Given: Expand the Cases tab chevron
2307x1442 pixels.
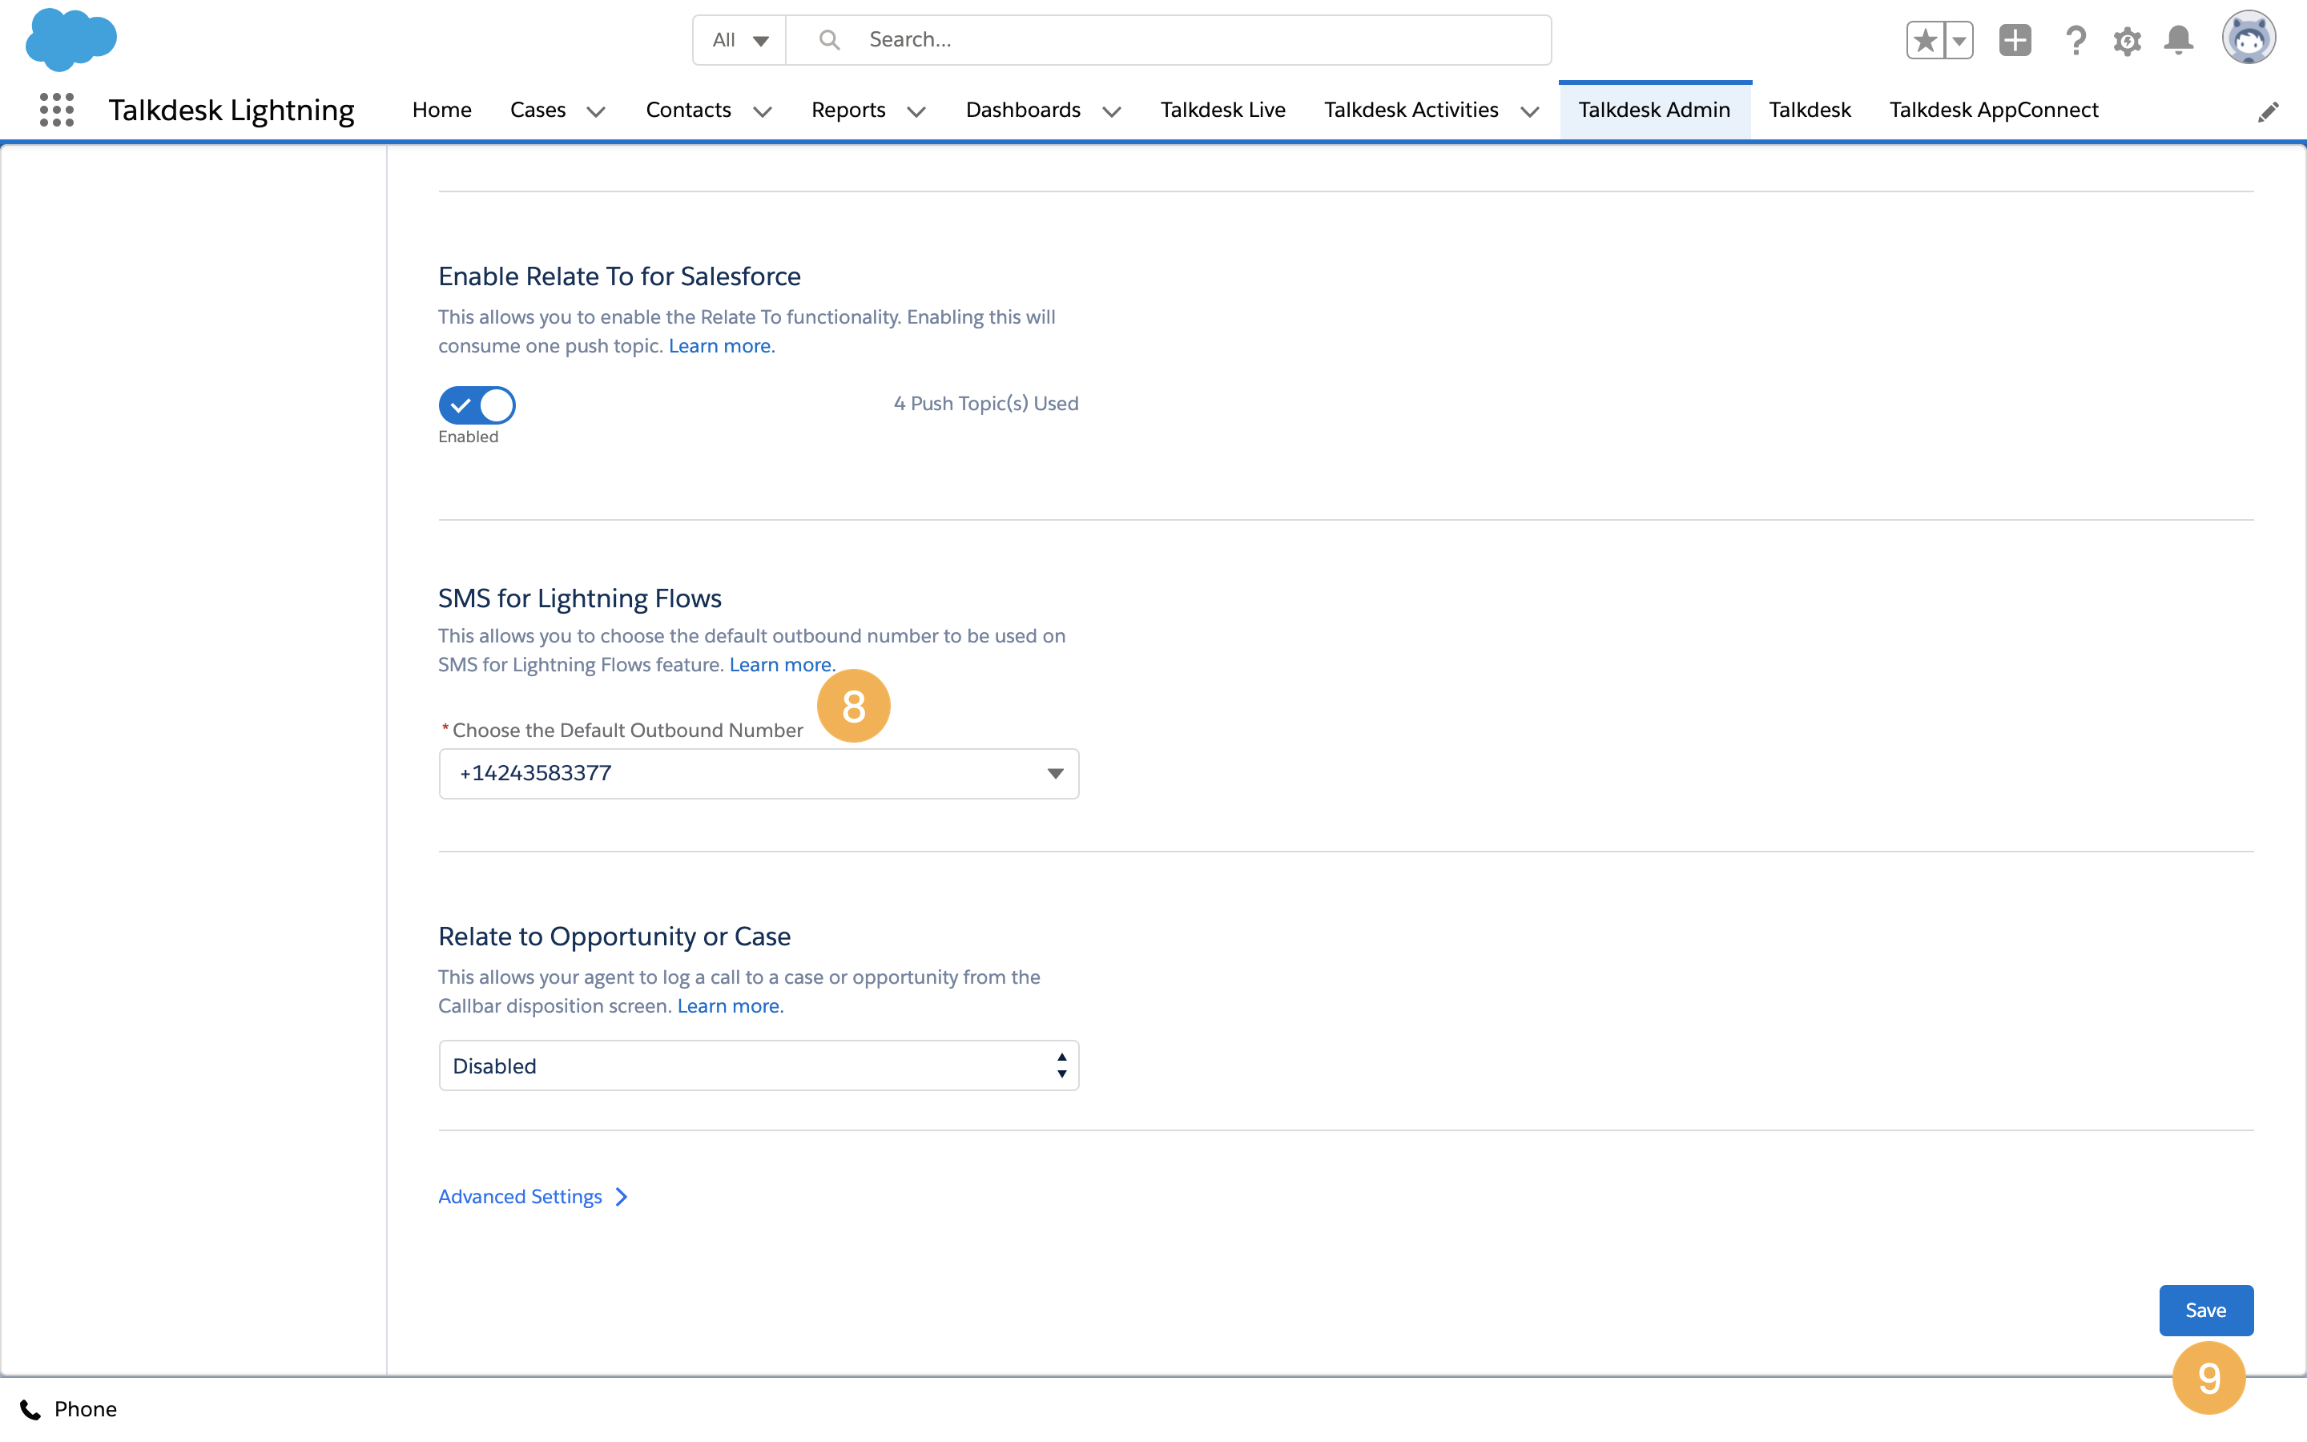Looking at the screenshot, I should [x=597, y=111].
